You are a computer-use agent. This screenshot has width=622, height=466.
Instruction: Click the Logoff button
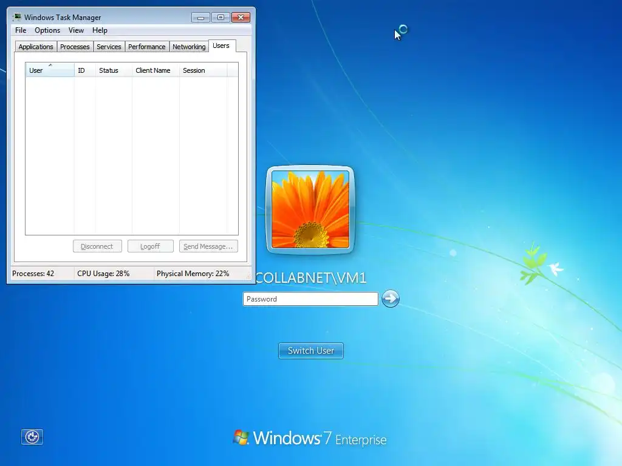151,246
